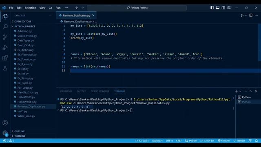Image resolution: width=261 pixels, height=147 pixels.
Task: Open Explorer panel more actions ellipsis
Action: click(51, 16)
